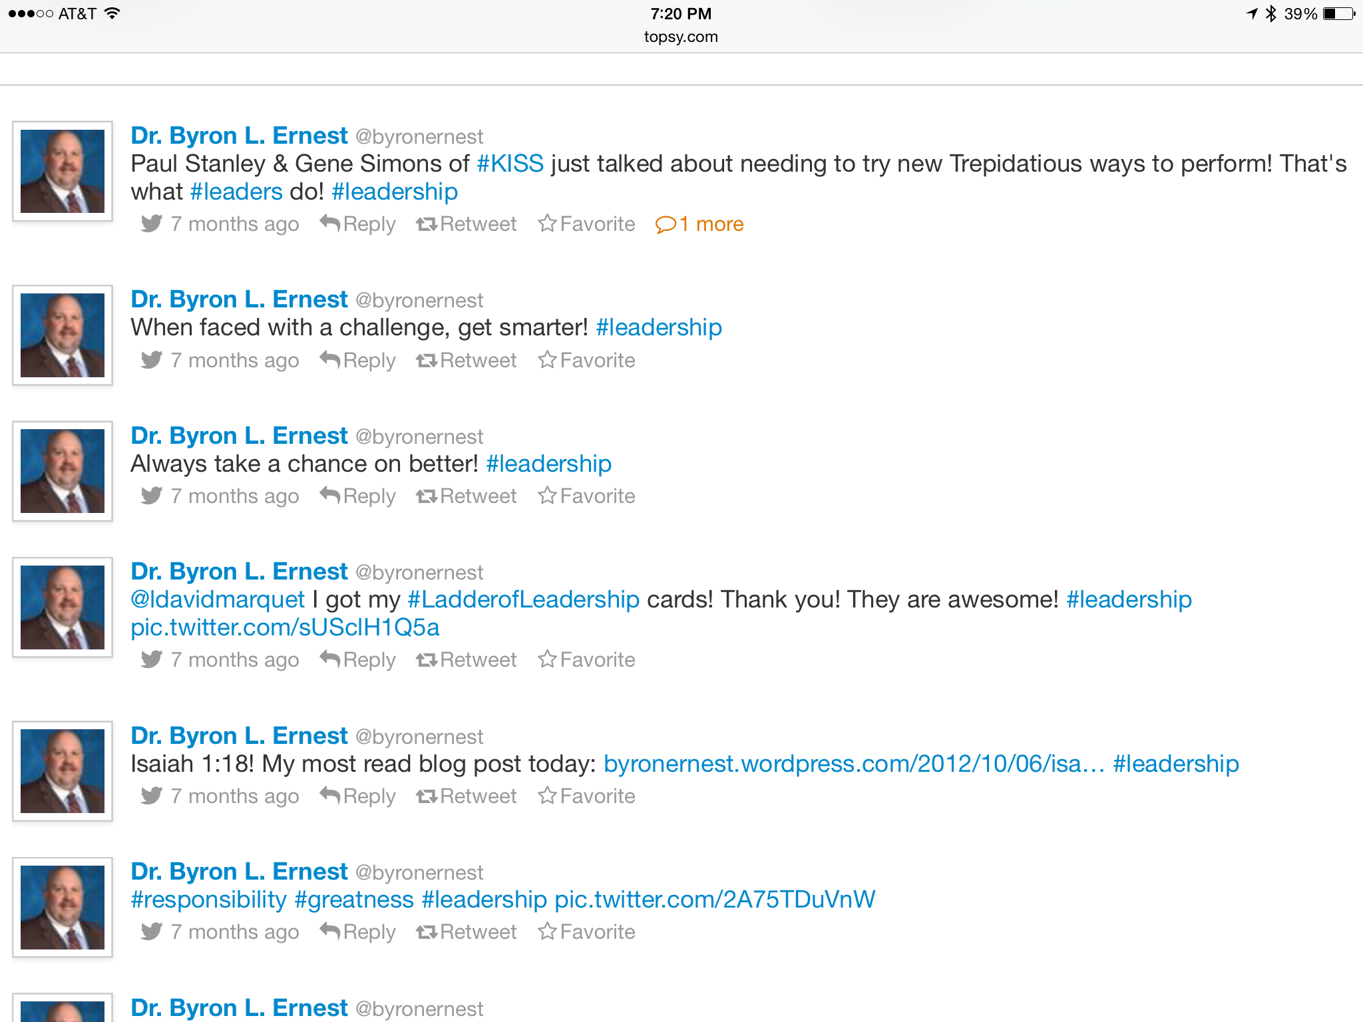Viewport: 1363px width, 1022px height.
Task: Favorite the 'Always take a chance' tweet
Action: (x=587, y=496)
